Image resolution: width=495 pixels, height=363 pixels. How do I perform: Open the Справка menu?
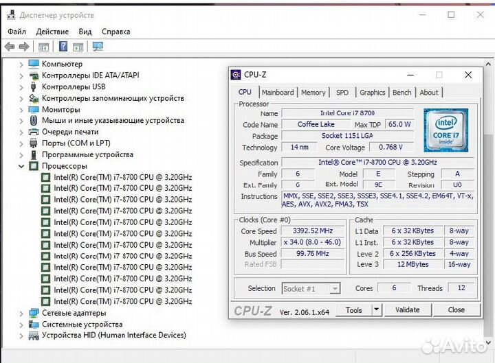116,32
